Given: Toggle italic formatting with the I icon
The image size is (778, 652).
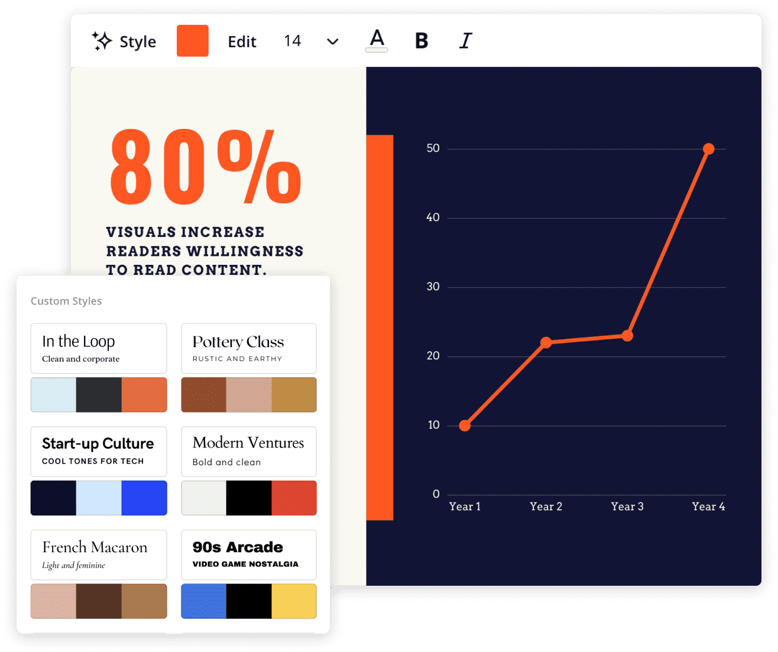Looking at the screenshot, I should click(466, 41).
